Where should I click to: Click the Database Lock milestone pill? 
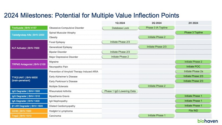[x=120, y=28]
